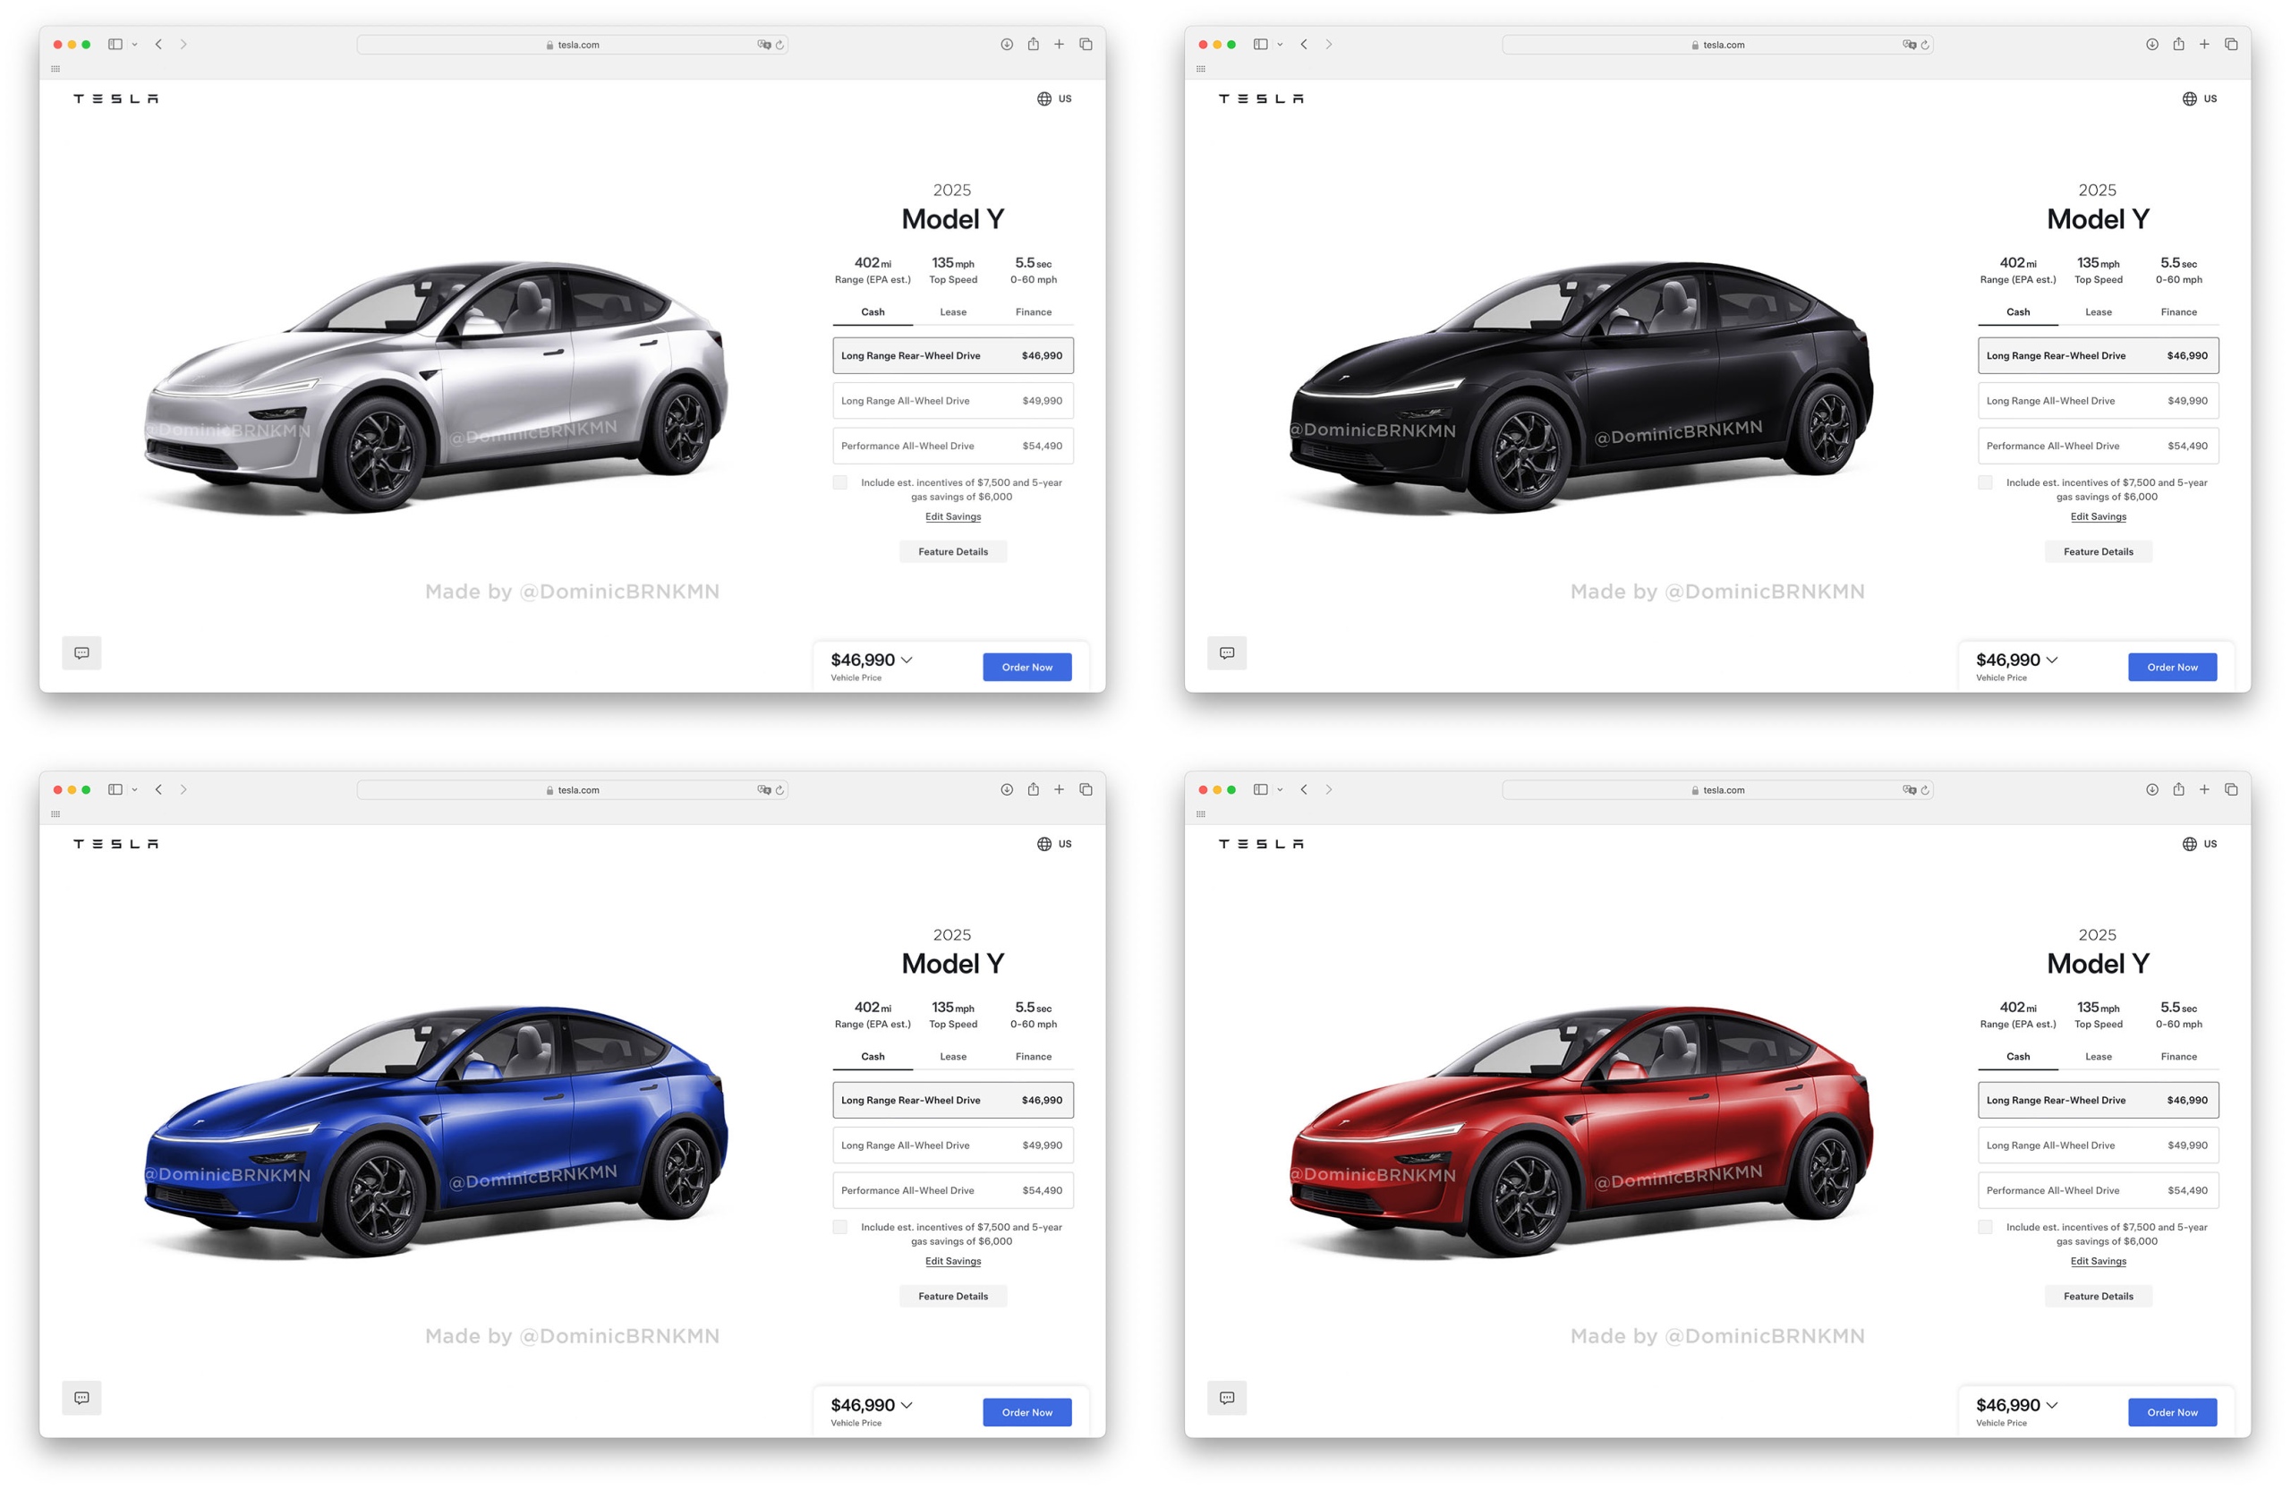
Task: Expand $46,990 price chevron in silver car window
Action: (907, 660)
